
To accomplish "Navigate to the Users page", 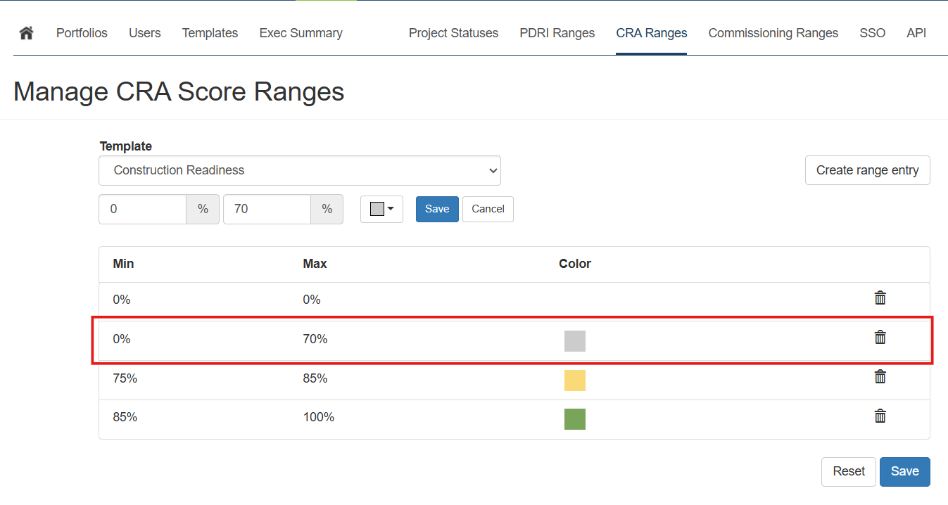I will [144, 33].
